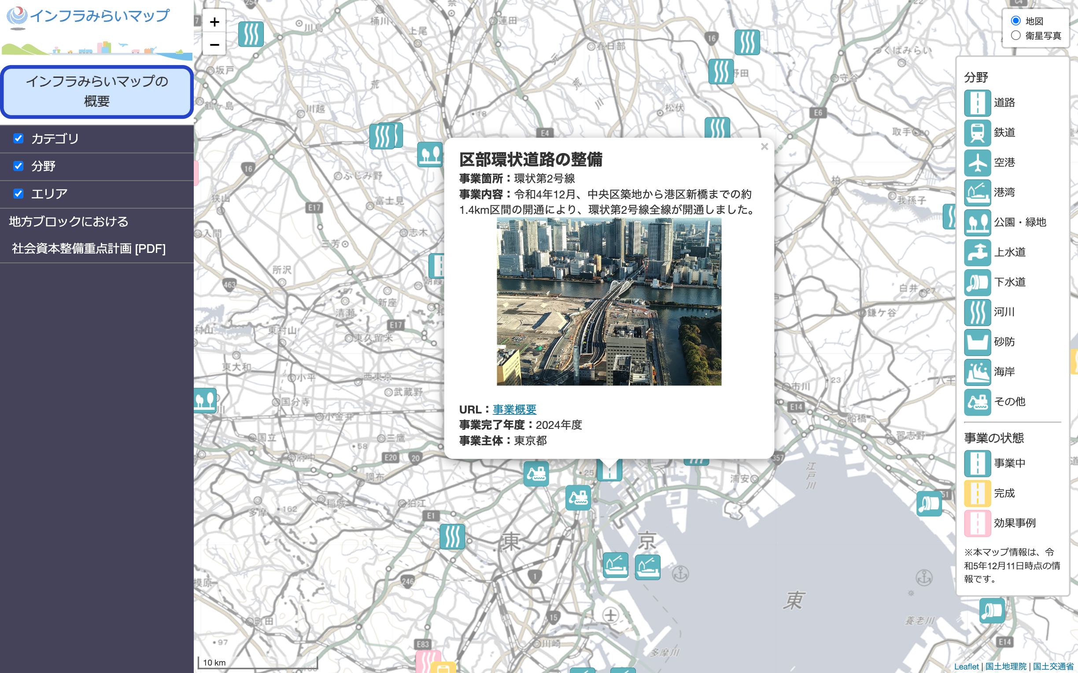Uncheck the カテゴリ checkbox

coord(18,139)
